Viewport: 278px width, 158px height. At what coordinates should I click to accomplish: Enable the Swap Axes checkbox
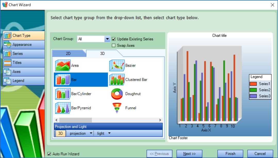(114, 46)
